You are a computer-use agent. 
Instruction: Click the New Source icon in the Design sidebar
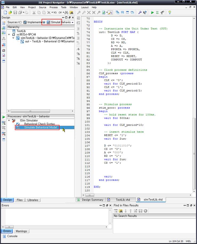coord(4,23)
